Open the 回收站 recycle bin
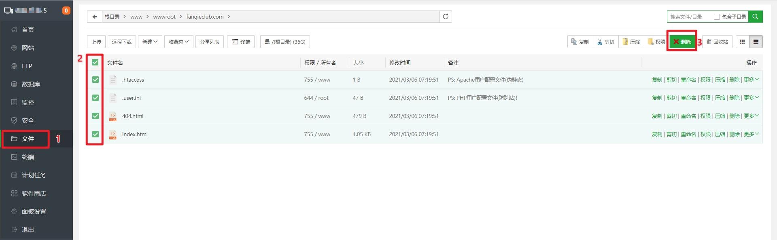 pos(717,42)
